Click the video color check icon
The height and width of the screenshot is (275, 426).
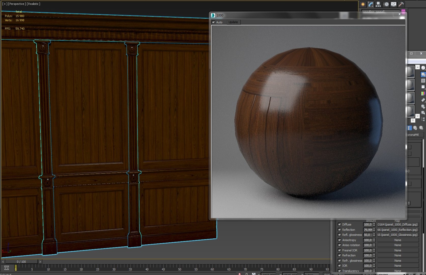pyautogui.click(x=423, y=93)
